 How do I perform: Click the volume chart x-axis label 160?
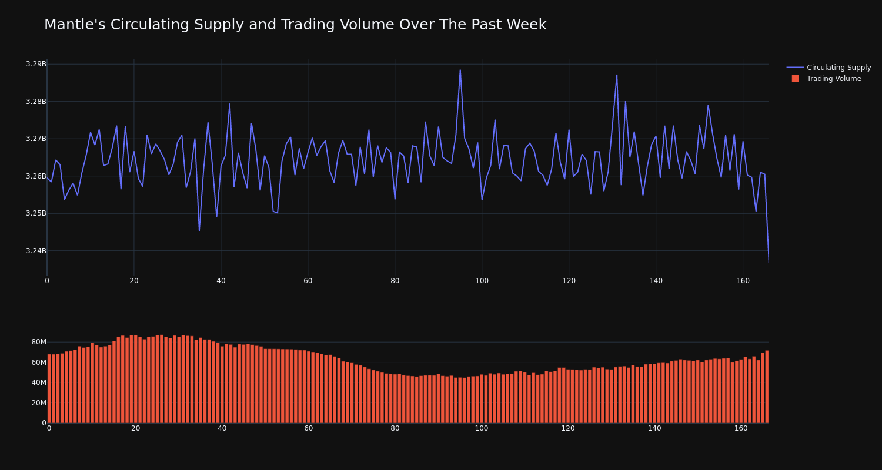tap(741, 428)
